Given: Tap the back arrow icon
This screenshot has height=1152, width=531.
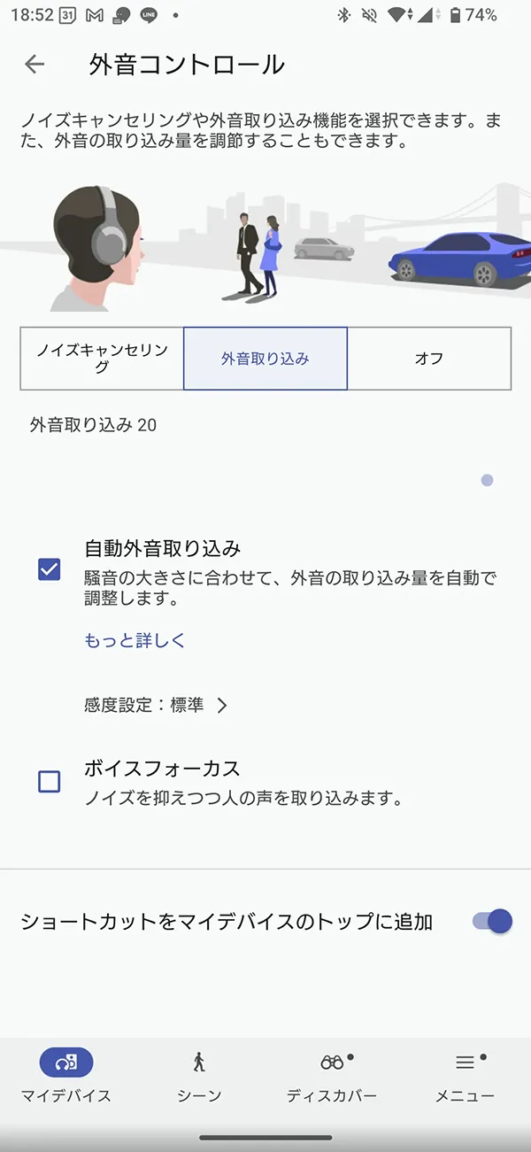Looking at the screenshot, I should point(35,64).
